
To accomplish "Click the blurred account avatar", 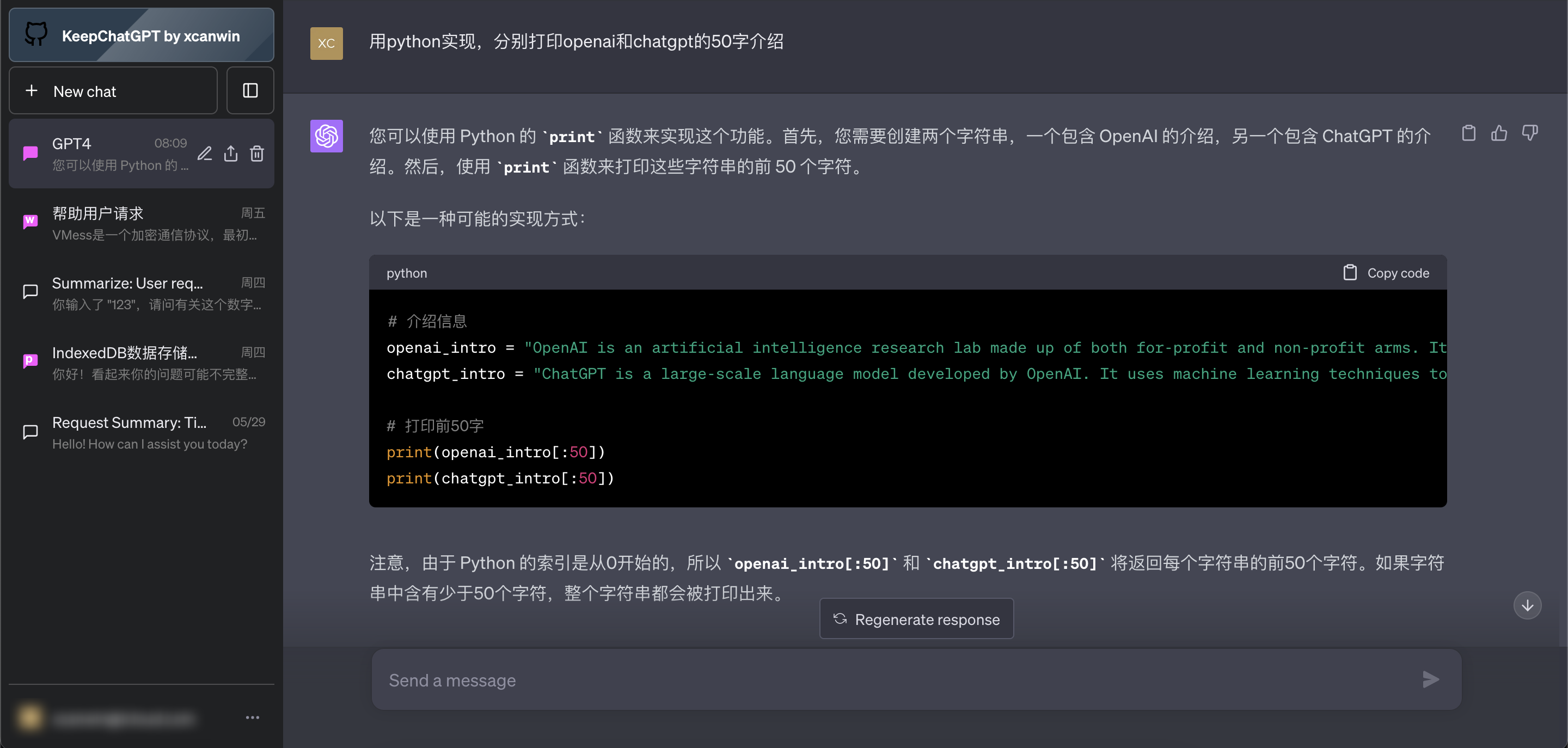I will click(x=30, y=718).
